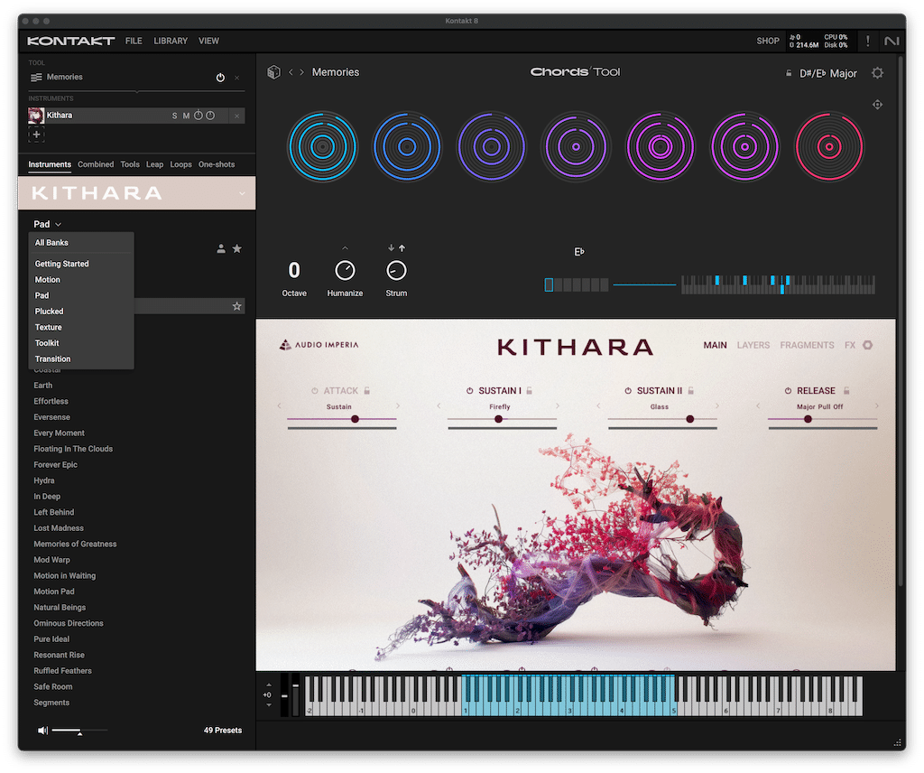The image size is (924, 773).
Task: Select the Floating In The Clouds preset
Action: tap(73, 450)
